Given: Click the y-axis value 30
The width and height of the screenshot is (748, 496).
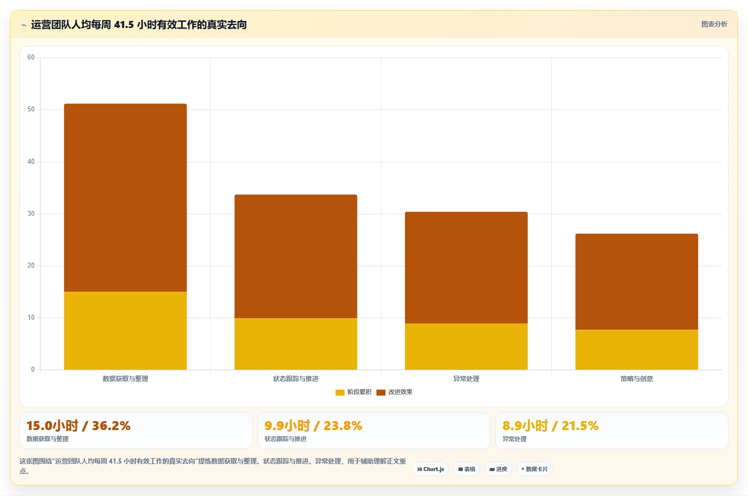Looking at the screenshot, I should 31,214.
